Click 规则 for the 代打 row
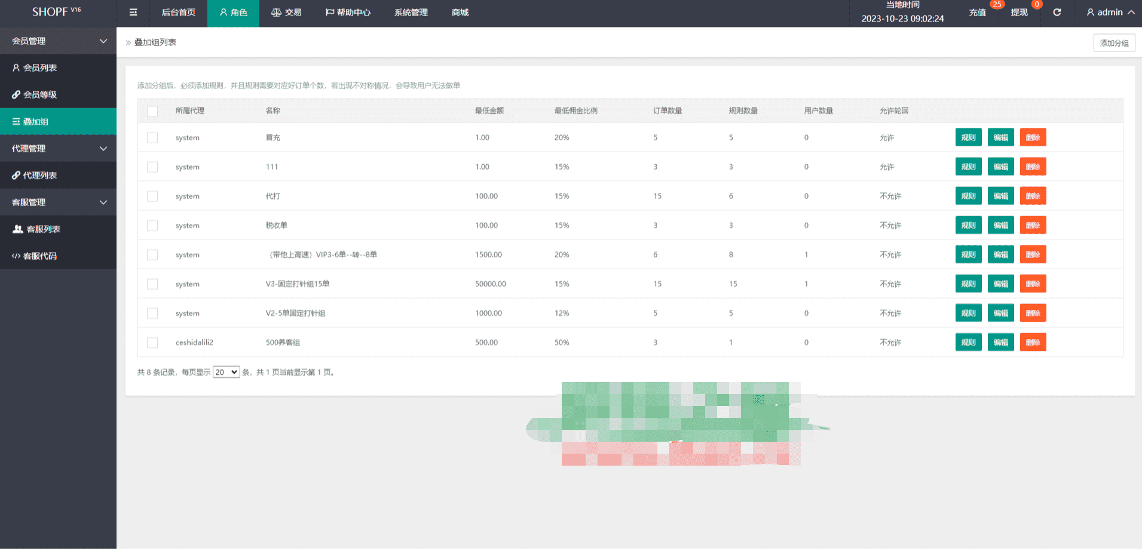Viewport: 1142px width, 551px height. tap(968, 196)
